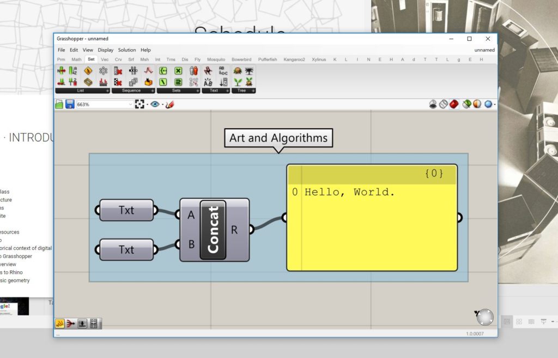
Task: Expand the List panel with its plus
Action: click(x=107, y=91)
